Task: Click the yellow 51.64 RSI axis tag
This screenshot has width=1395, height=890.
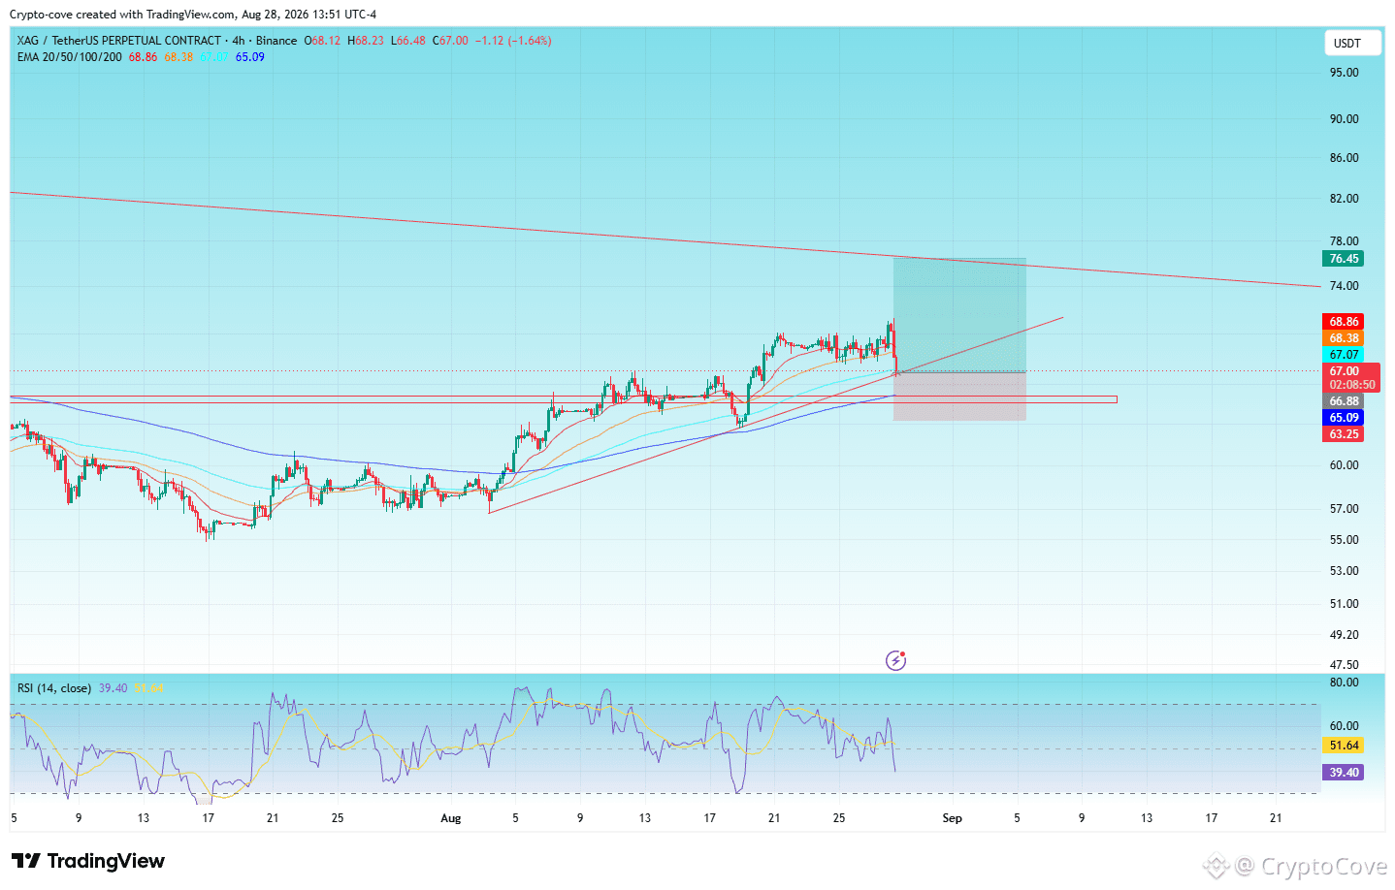Action: (1344, 746)
